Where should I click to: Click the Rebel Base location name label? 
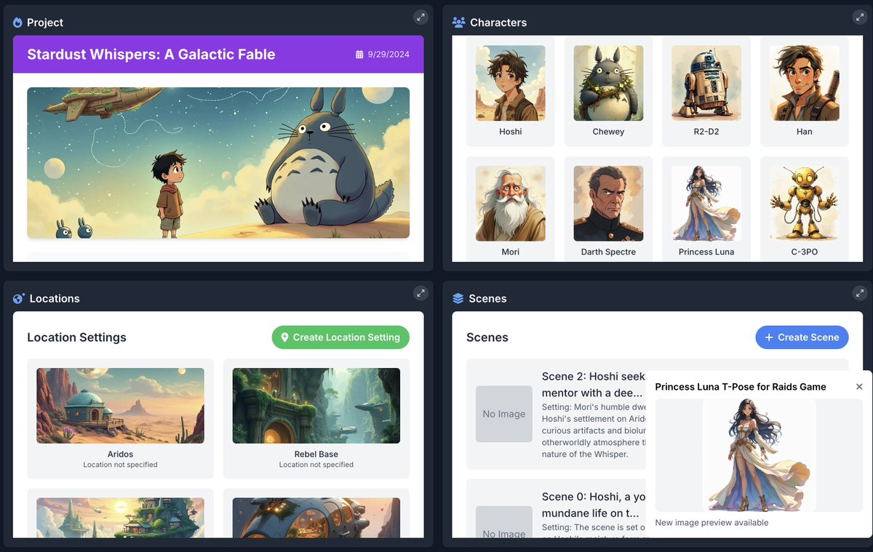316,455
